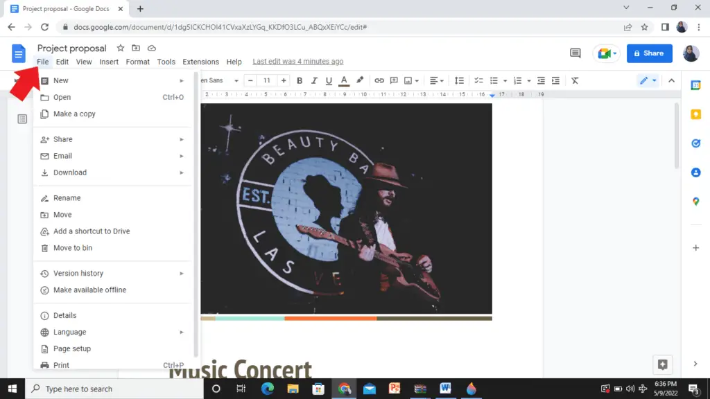
Task: Choose Move to bin
Action: pyautogui.click(x=113, y=248)
